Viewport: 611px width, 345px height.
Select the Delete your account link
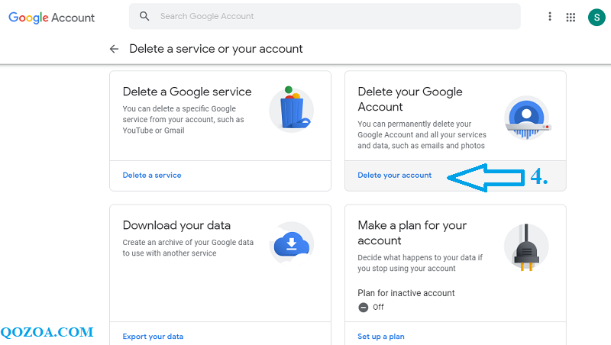coord(394,175)
